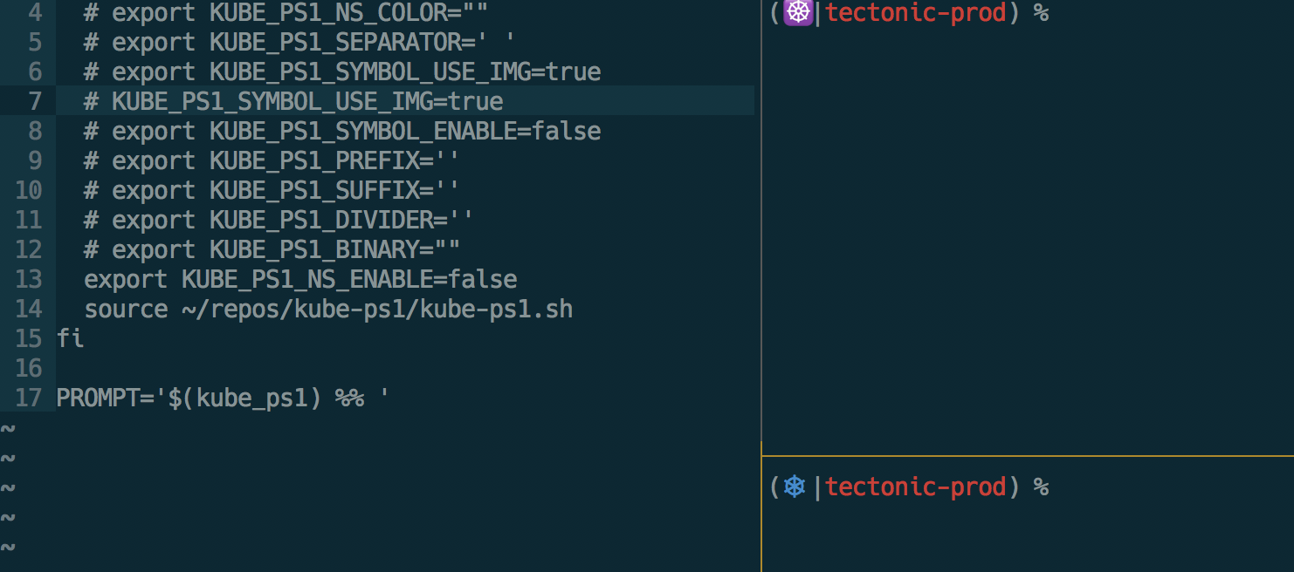Click line number 13 in the gutter
Image resolution: width=1294 pixels, height=572 pixels.
[29, 279]
